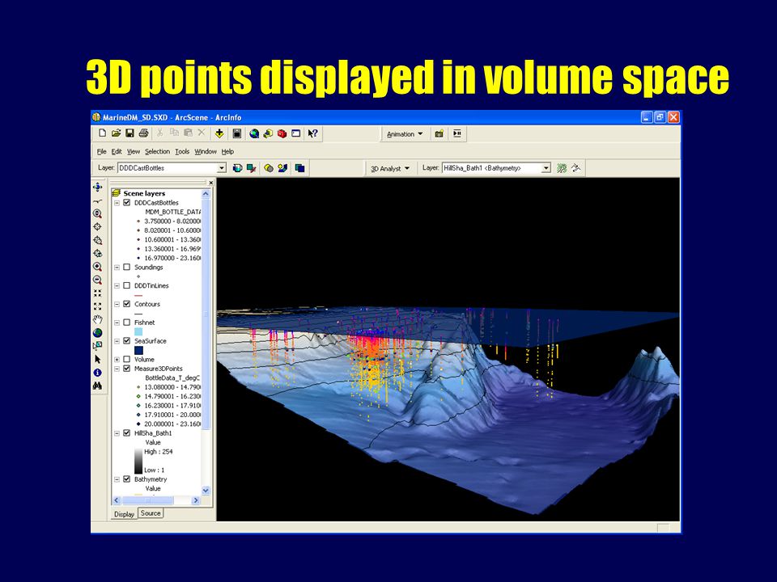Add Data with the yellow plus icon
777x582 pixels.
point(219,133)
